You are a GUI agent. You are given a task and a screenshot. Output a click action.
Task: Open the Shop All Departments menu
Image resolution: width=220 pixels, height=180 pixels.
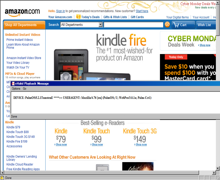[24, 25]
